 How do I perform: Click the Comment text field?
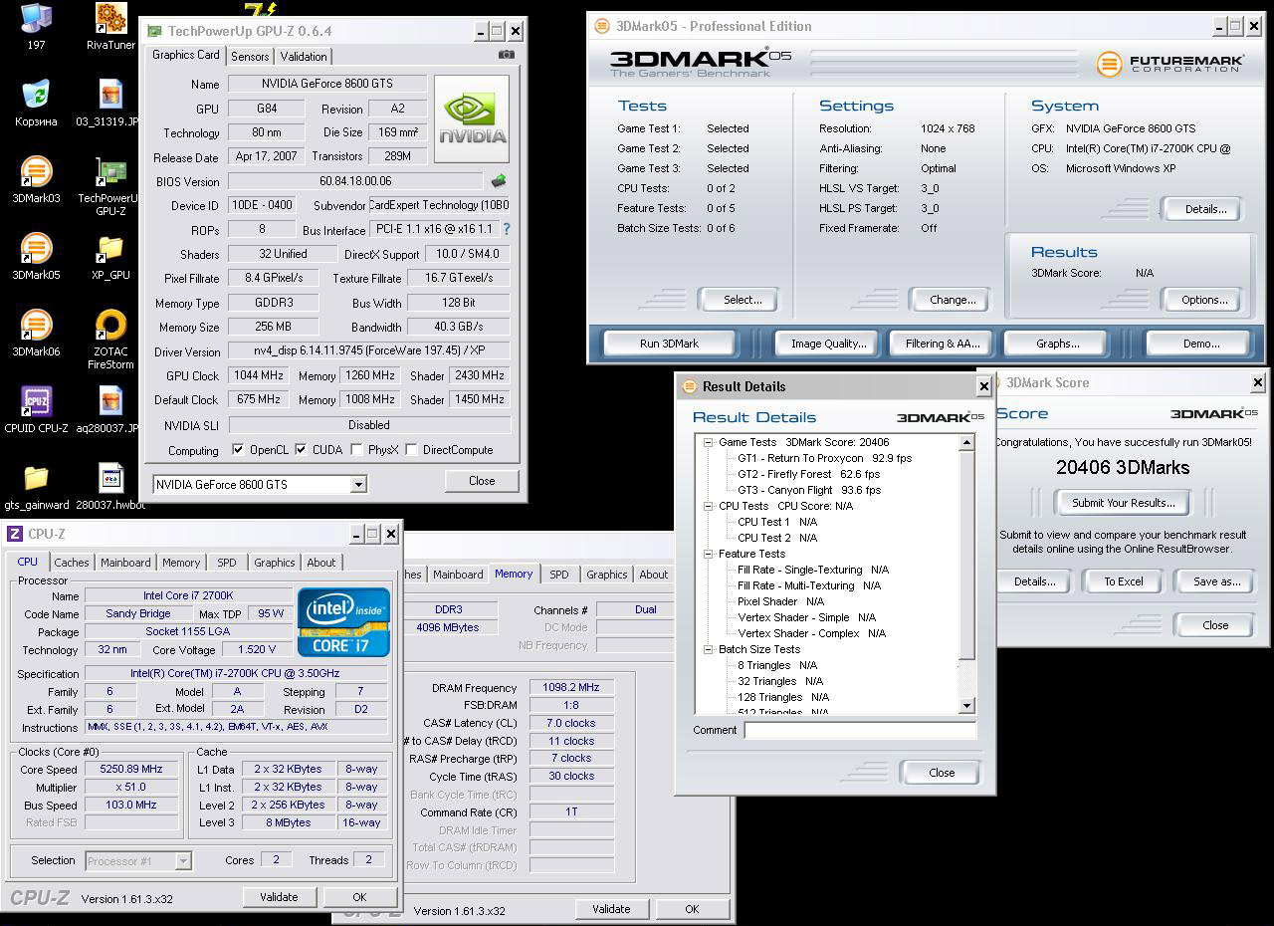859,730
